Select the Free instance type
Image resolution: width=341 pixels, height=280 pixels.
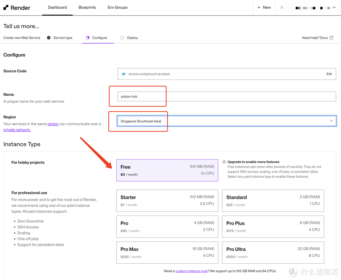pos(167,170)
